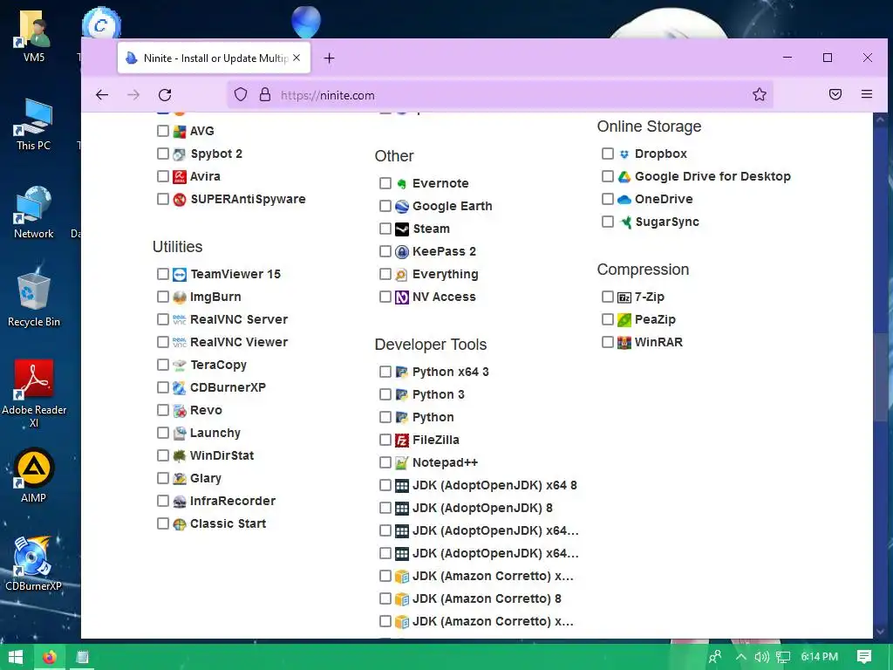Click the Google Drive triangle icon
Screen dimensions: 893x670
624,177
